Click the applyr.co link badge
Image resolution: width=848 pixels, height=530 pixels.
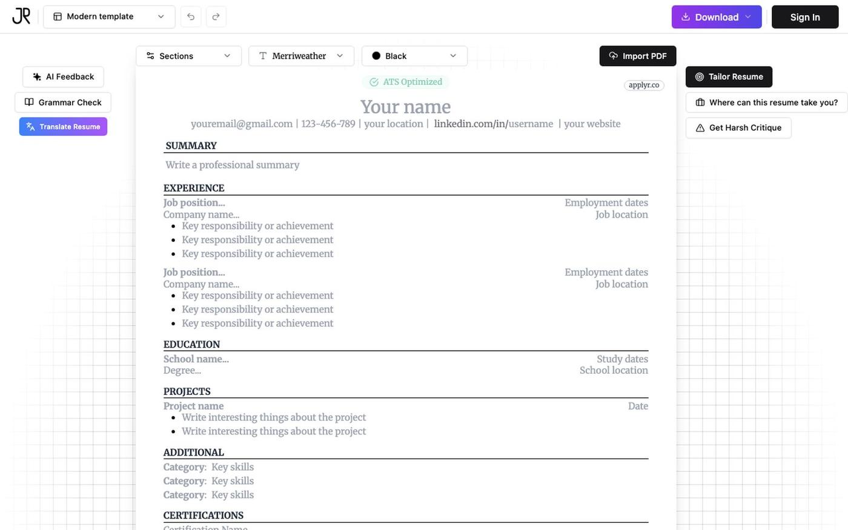coord(644,85)
